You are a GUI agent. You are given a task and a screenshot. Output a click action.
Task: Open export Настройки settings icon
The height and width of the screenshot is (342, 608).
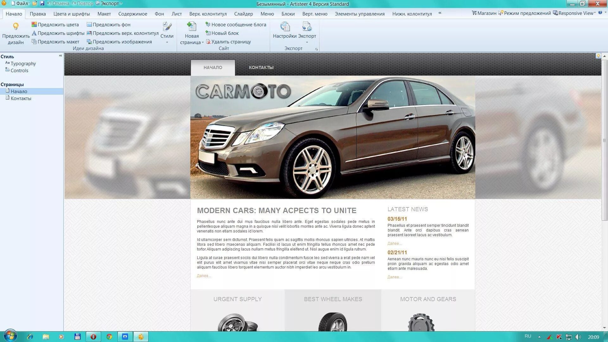click(x=285, y=26)
